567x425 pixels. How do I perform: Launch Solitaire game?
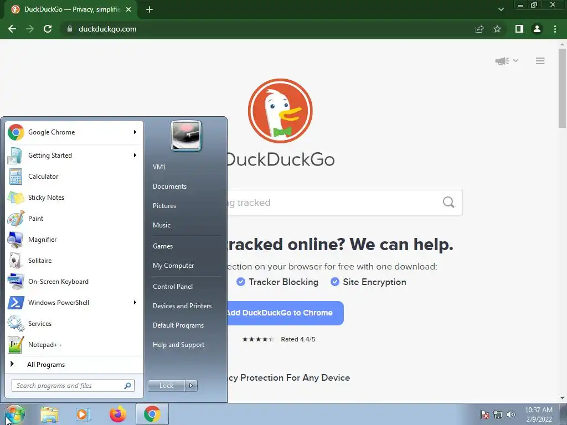[74, 261]
